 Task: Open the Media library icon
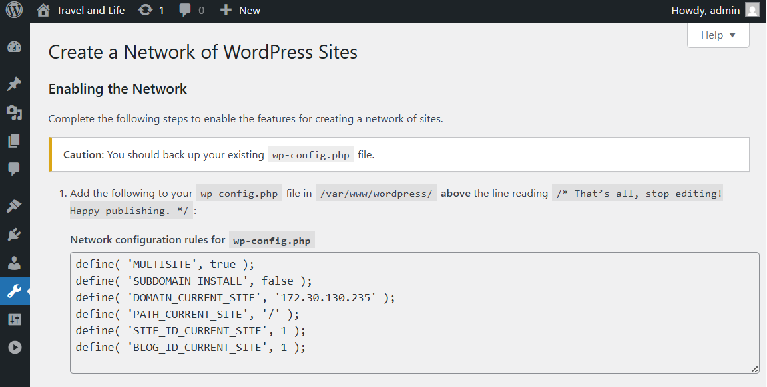[15, 112]
